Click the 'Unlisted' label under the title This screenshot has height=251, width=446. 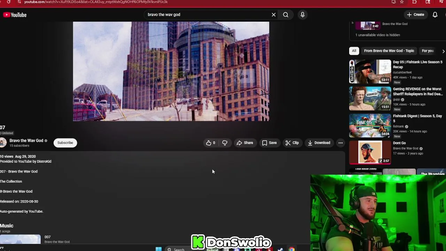7,133
